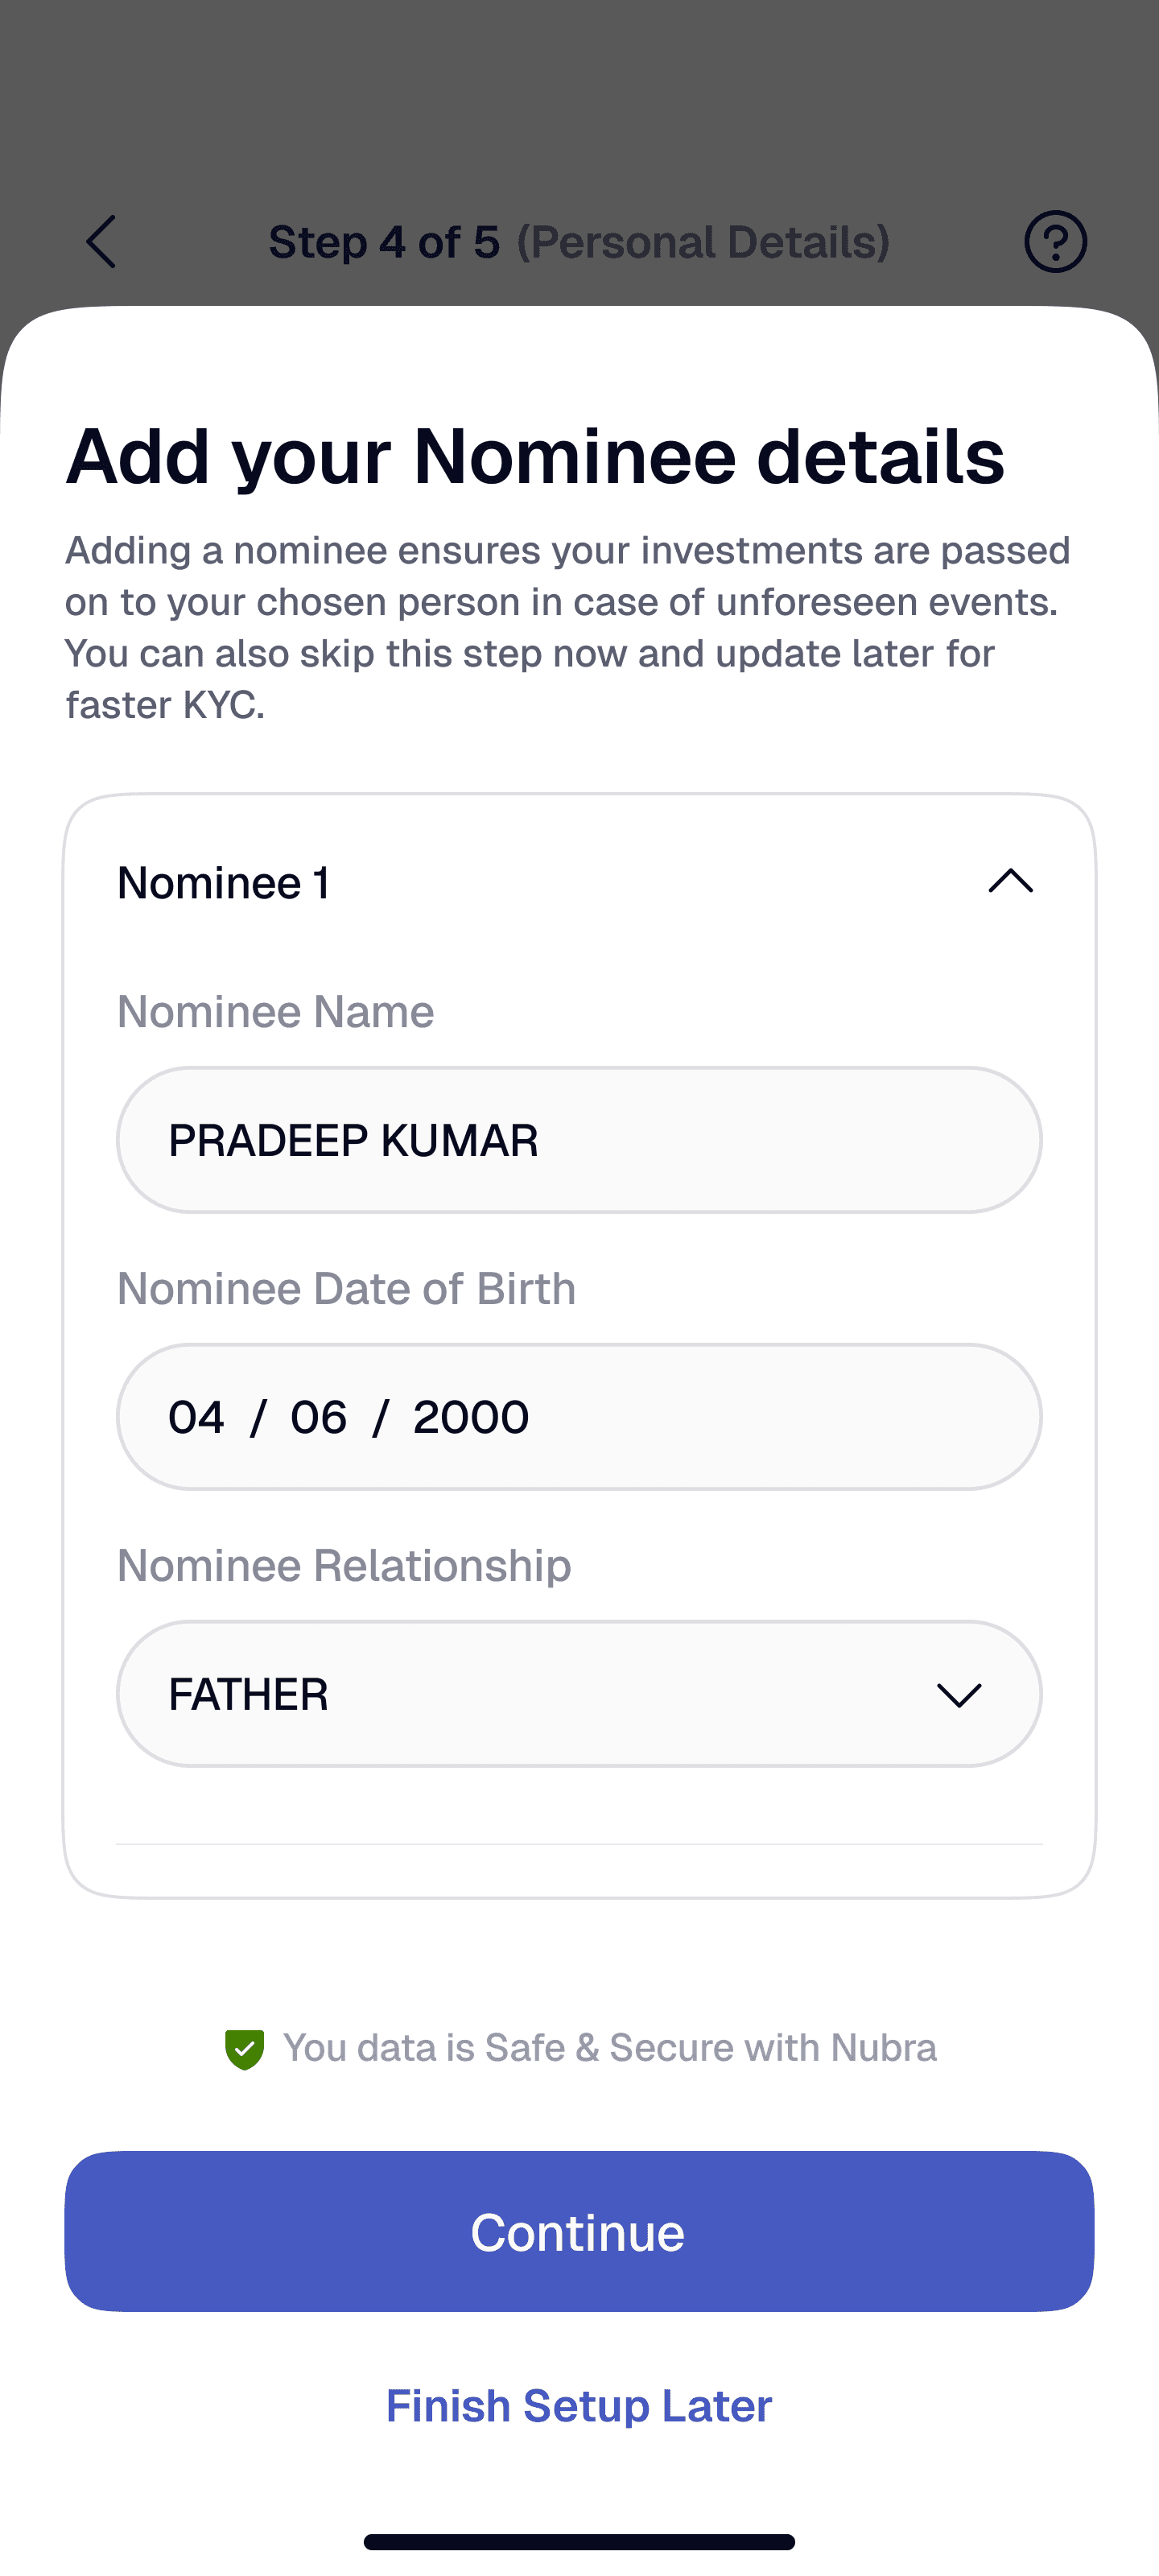This screenshot has height=2576, width=1159.
Task: Tap the green security shield icon
Action: point(244,2049)
